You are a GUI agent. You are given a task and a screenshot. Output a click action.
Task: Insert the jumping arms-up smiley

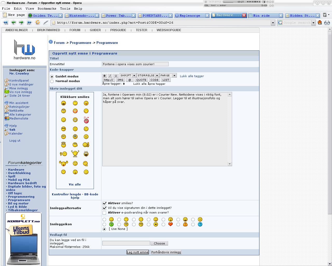coord(75,154)
